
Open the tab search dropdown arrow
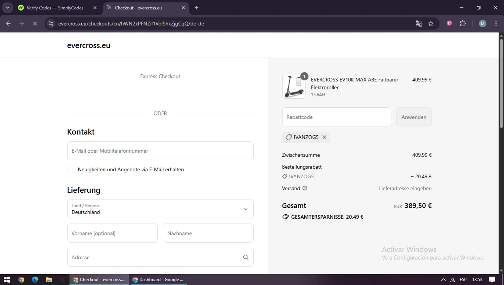pos(7,7)
